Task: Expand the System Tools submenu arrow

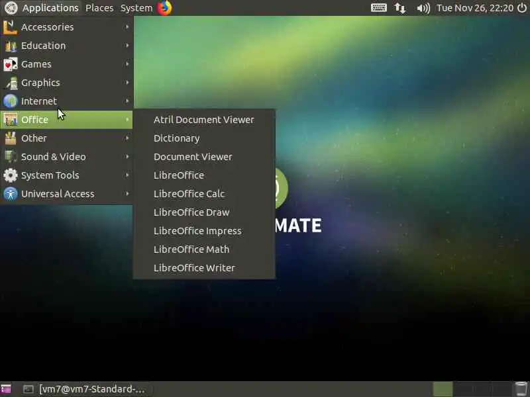Action: coord(127,175)
